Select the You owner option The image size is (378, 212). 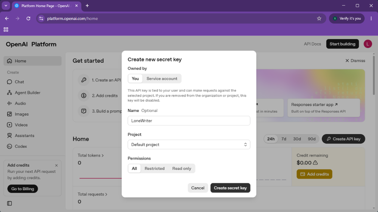[135, 79]
